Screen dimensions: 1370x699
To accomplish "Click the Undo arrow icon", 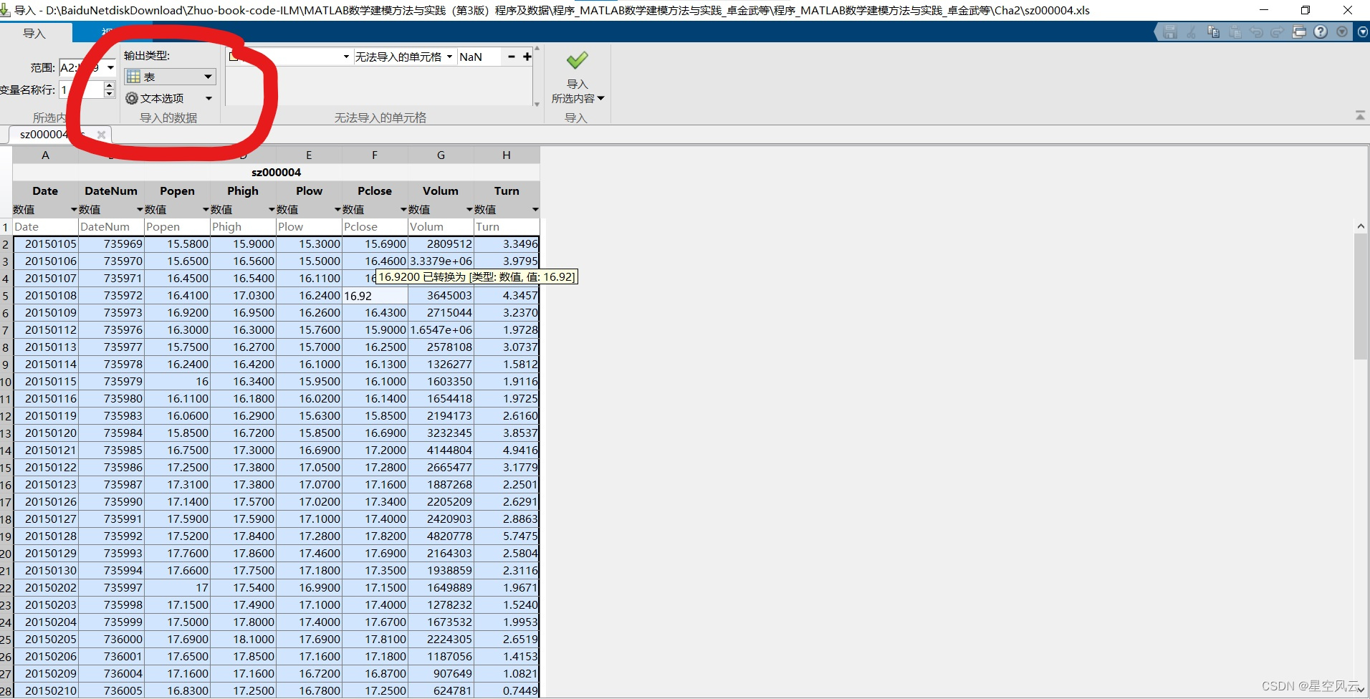I will (x=1256, y=32).
